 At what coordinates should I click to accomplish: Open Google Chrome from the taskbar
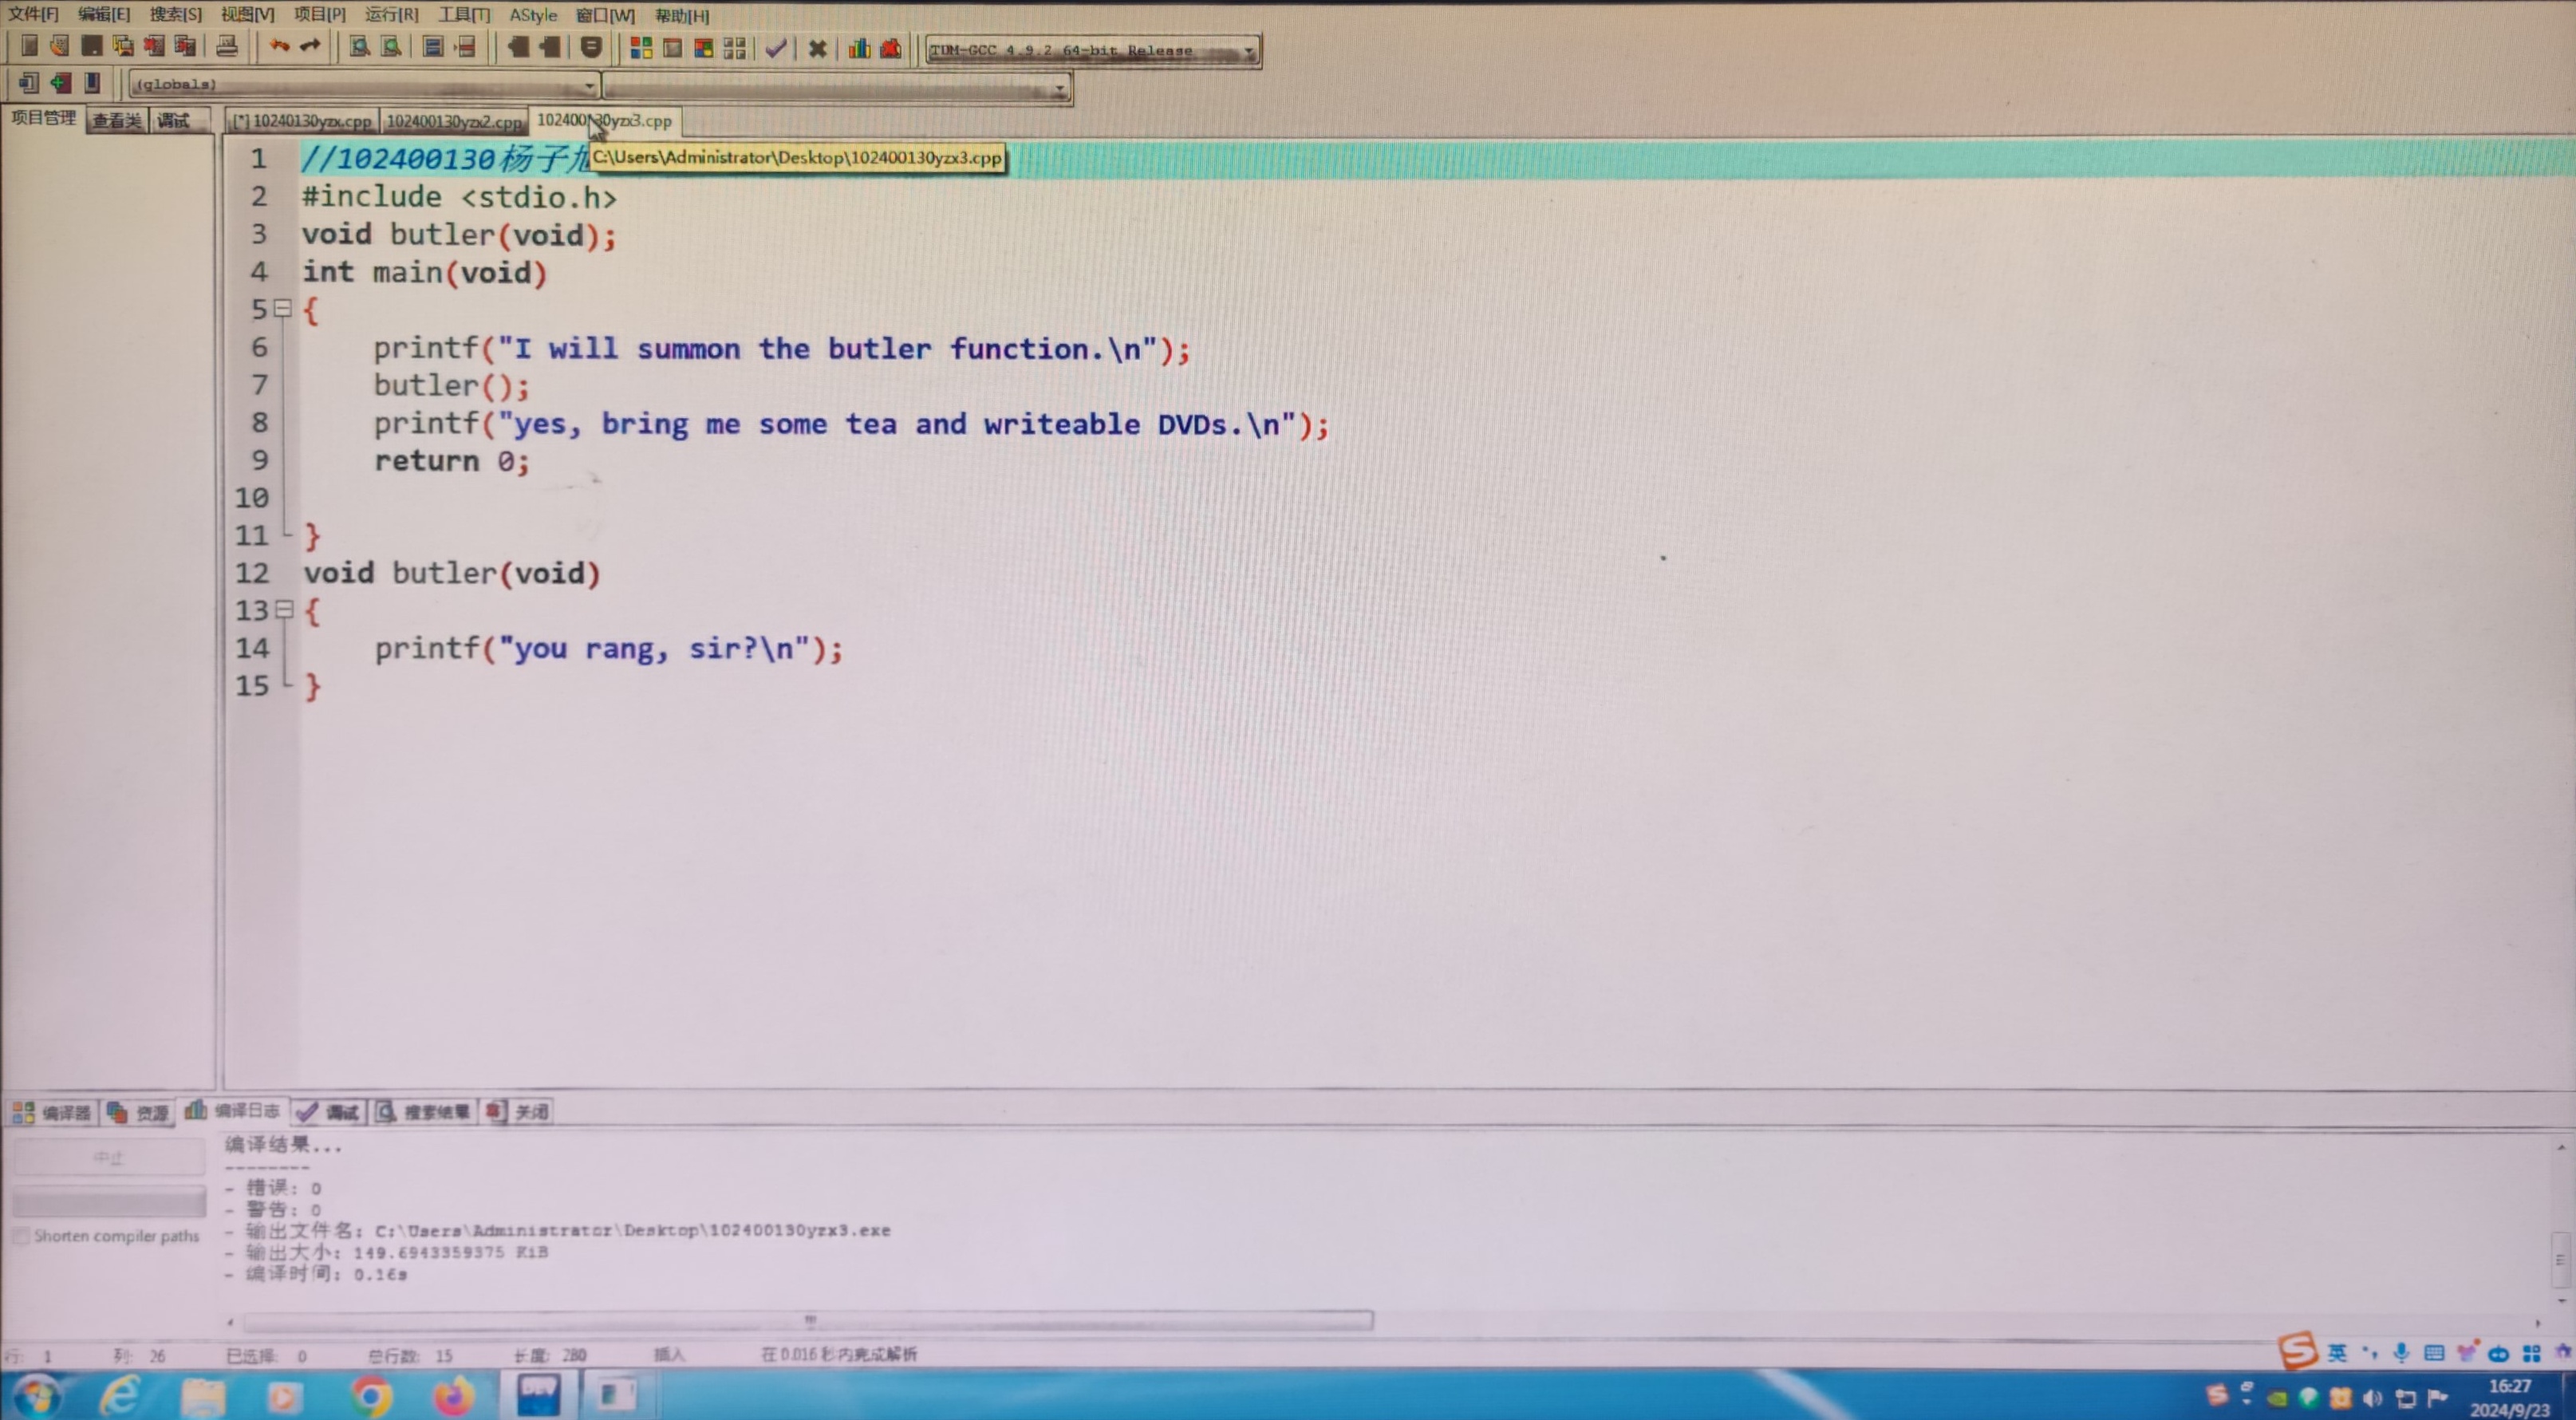pyautogui.click(x=370, y=1395)
